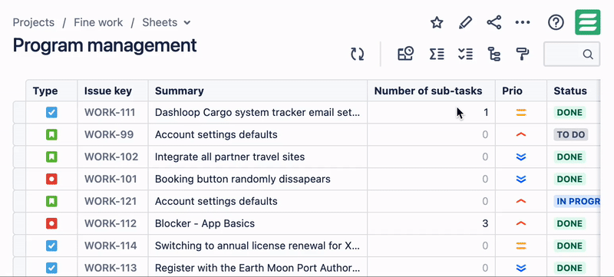Viewport: 614px width, 277px height.
Task: Go to Projects breadcrumb
Action: (33, 23)
